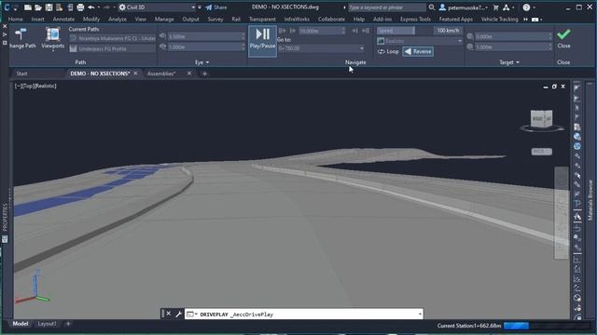Click the step to previous station icon
The image size is (597, 335).
pyautogui.click(x=292, y=31)
